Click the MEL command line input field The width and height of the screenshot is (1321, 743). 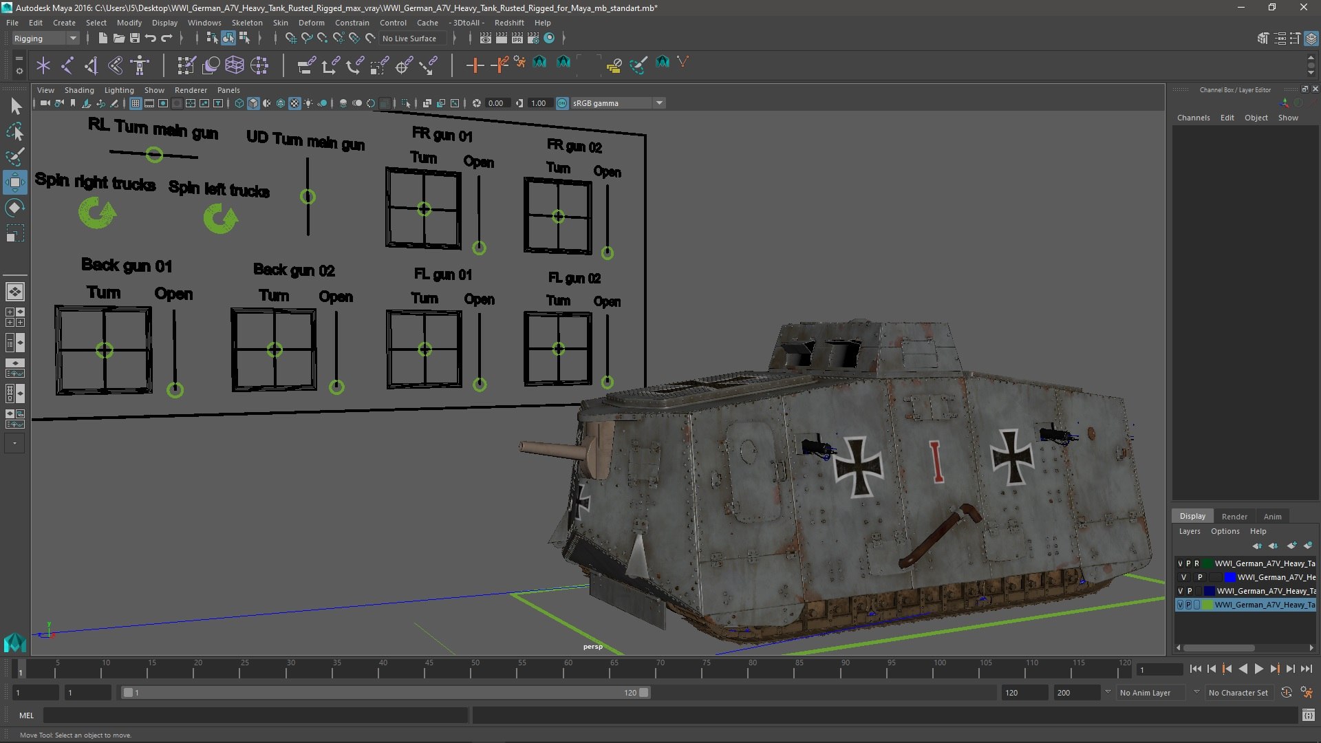click(x=256, y=715)
